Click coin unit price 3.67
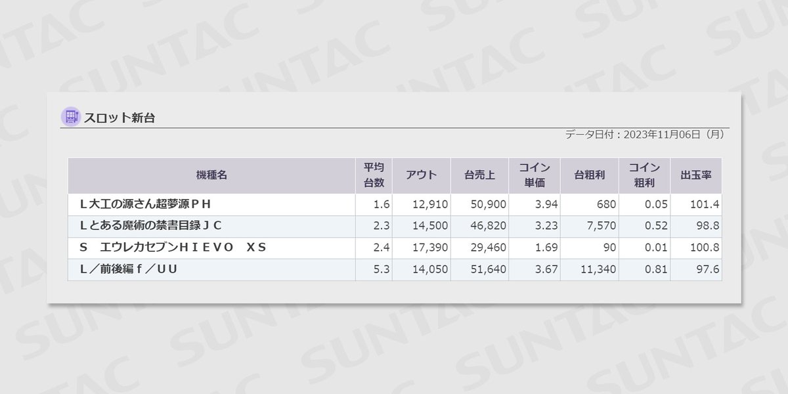The image size is (788, 394). coord(546,269)
